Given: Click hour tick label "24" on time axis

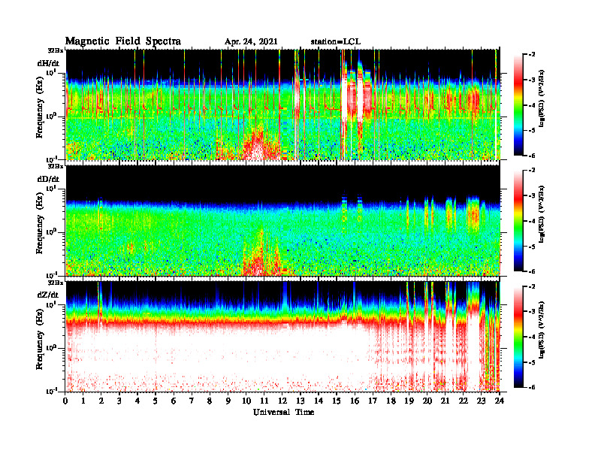Looking at the screenshot, I should pos(500,401).
